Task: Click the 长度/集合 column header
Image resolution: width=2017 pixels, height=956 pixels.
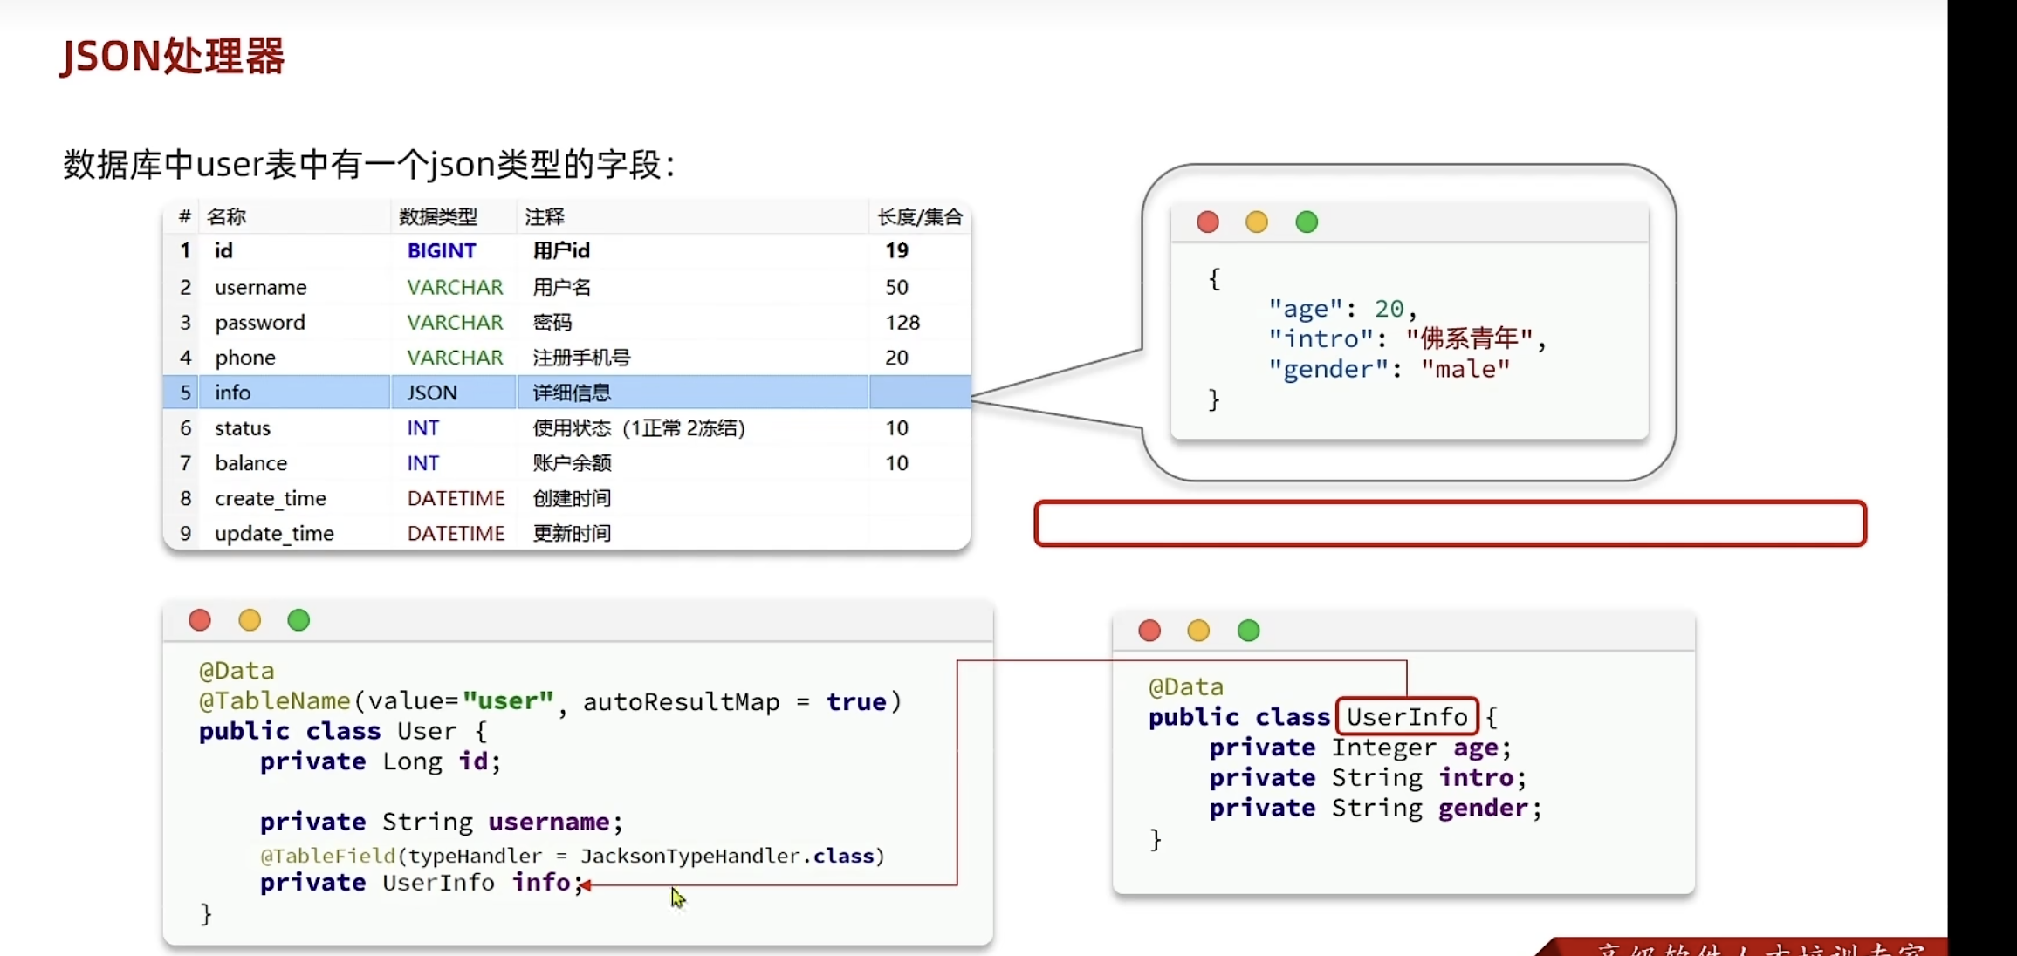Action: pos(919,217)
